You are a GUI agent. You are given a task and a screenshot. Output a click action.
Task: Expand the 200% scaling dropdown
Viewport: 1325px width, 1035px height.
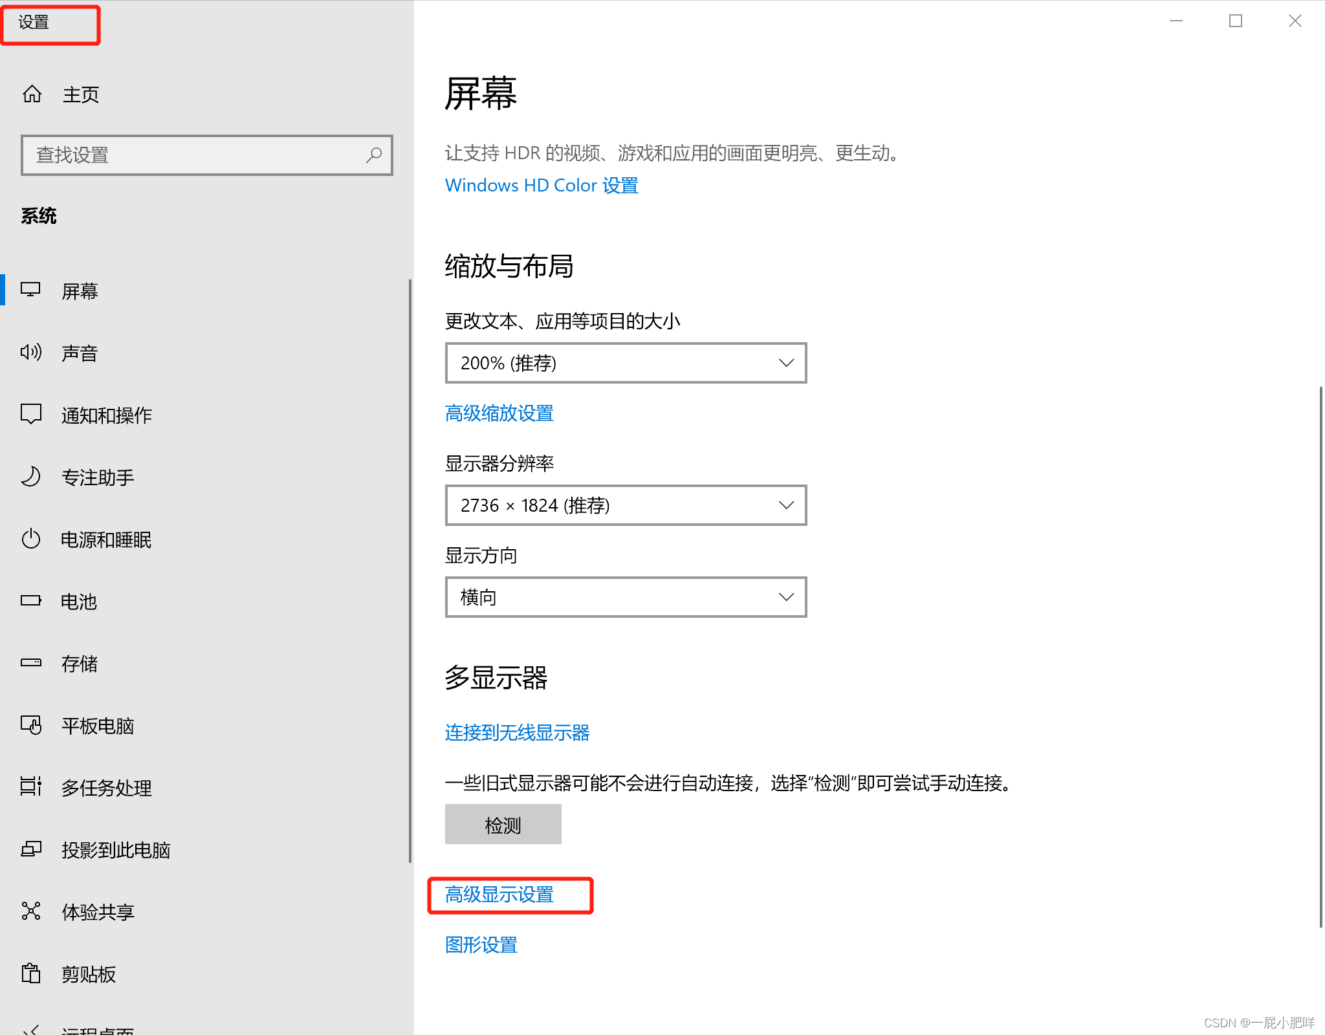625,363
